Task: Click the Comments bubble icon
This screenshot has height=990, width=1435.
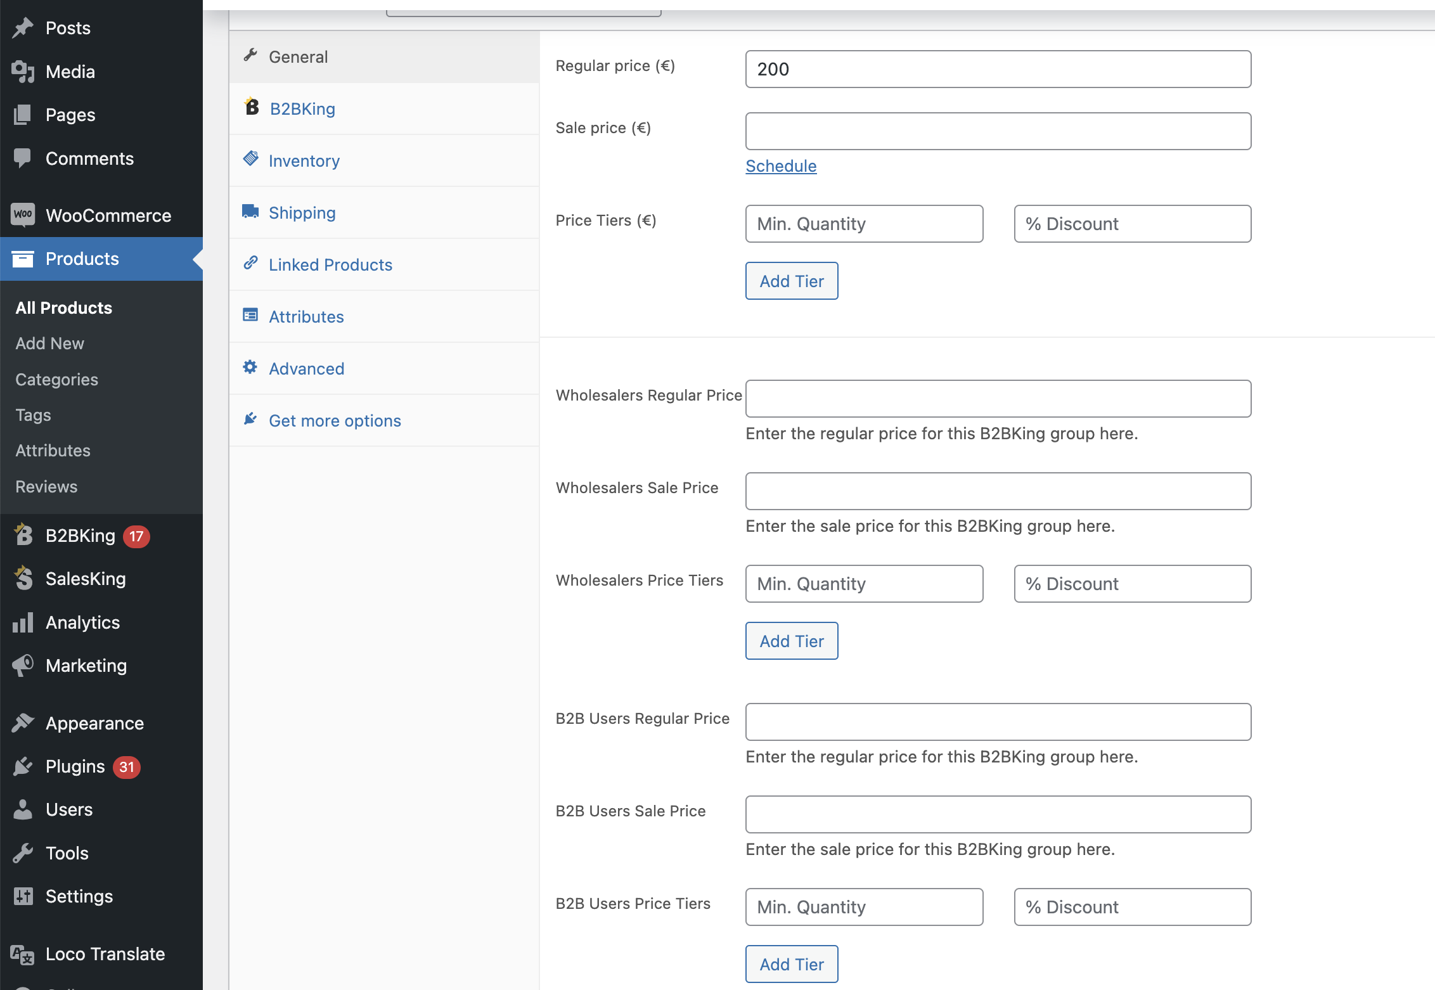Action: (23, 158)
